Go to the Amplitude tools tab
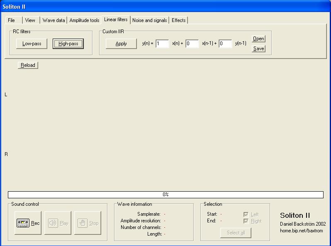 84,20
